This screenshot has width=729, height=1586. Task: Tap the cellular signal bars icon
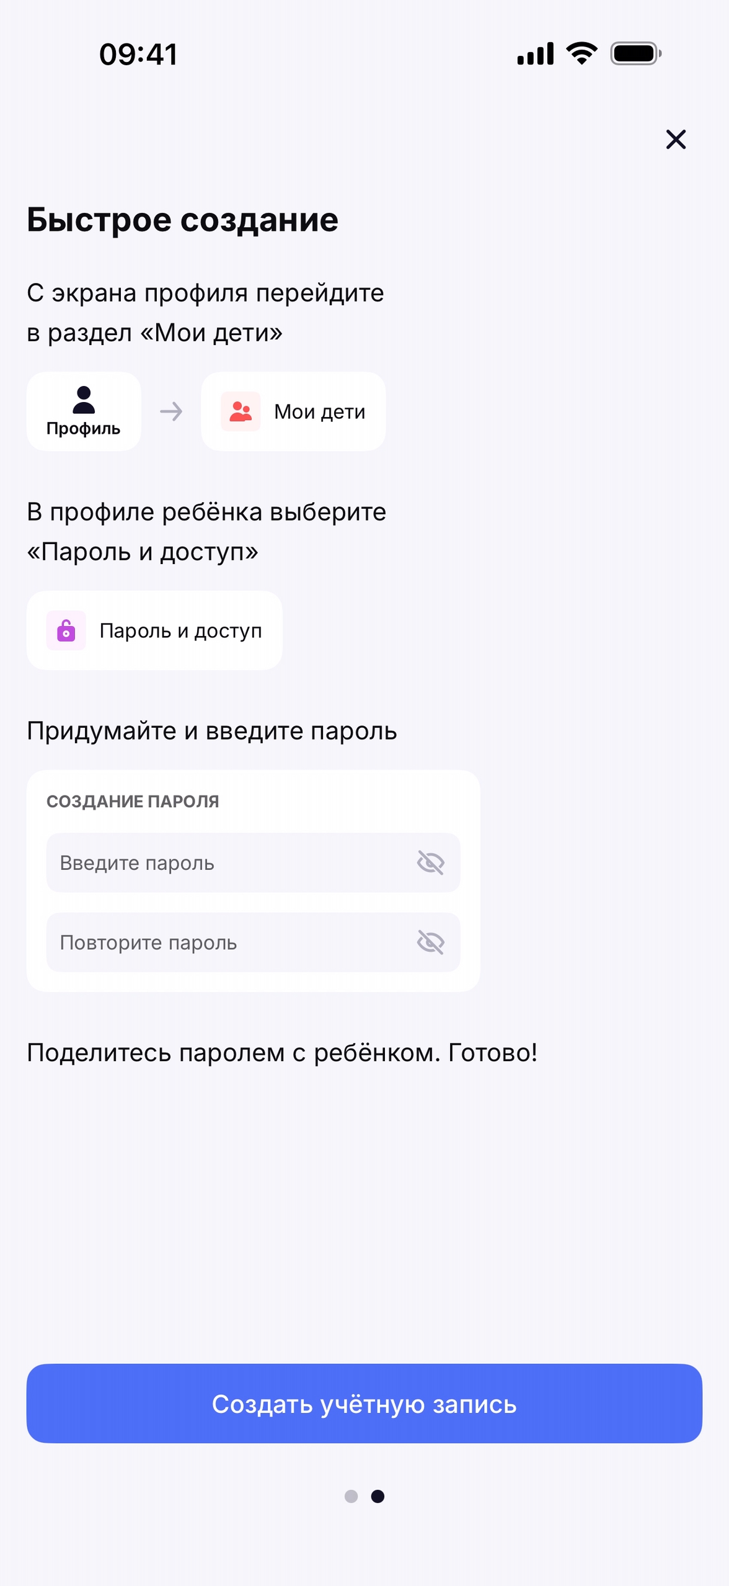pos(535,54)
